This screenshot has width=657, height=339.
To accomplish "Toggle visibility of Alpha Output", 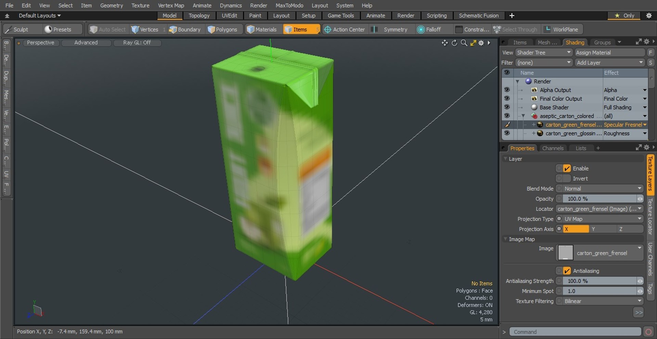I will [507, 90].
